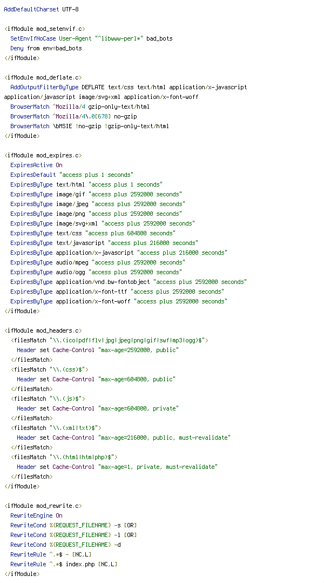The width and height of the screenshot is (324, 583).
Task: Click the SetEnvIfNoCase directive keyword
Action: pyautogui.click(x=33, y=39)
